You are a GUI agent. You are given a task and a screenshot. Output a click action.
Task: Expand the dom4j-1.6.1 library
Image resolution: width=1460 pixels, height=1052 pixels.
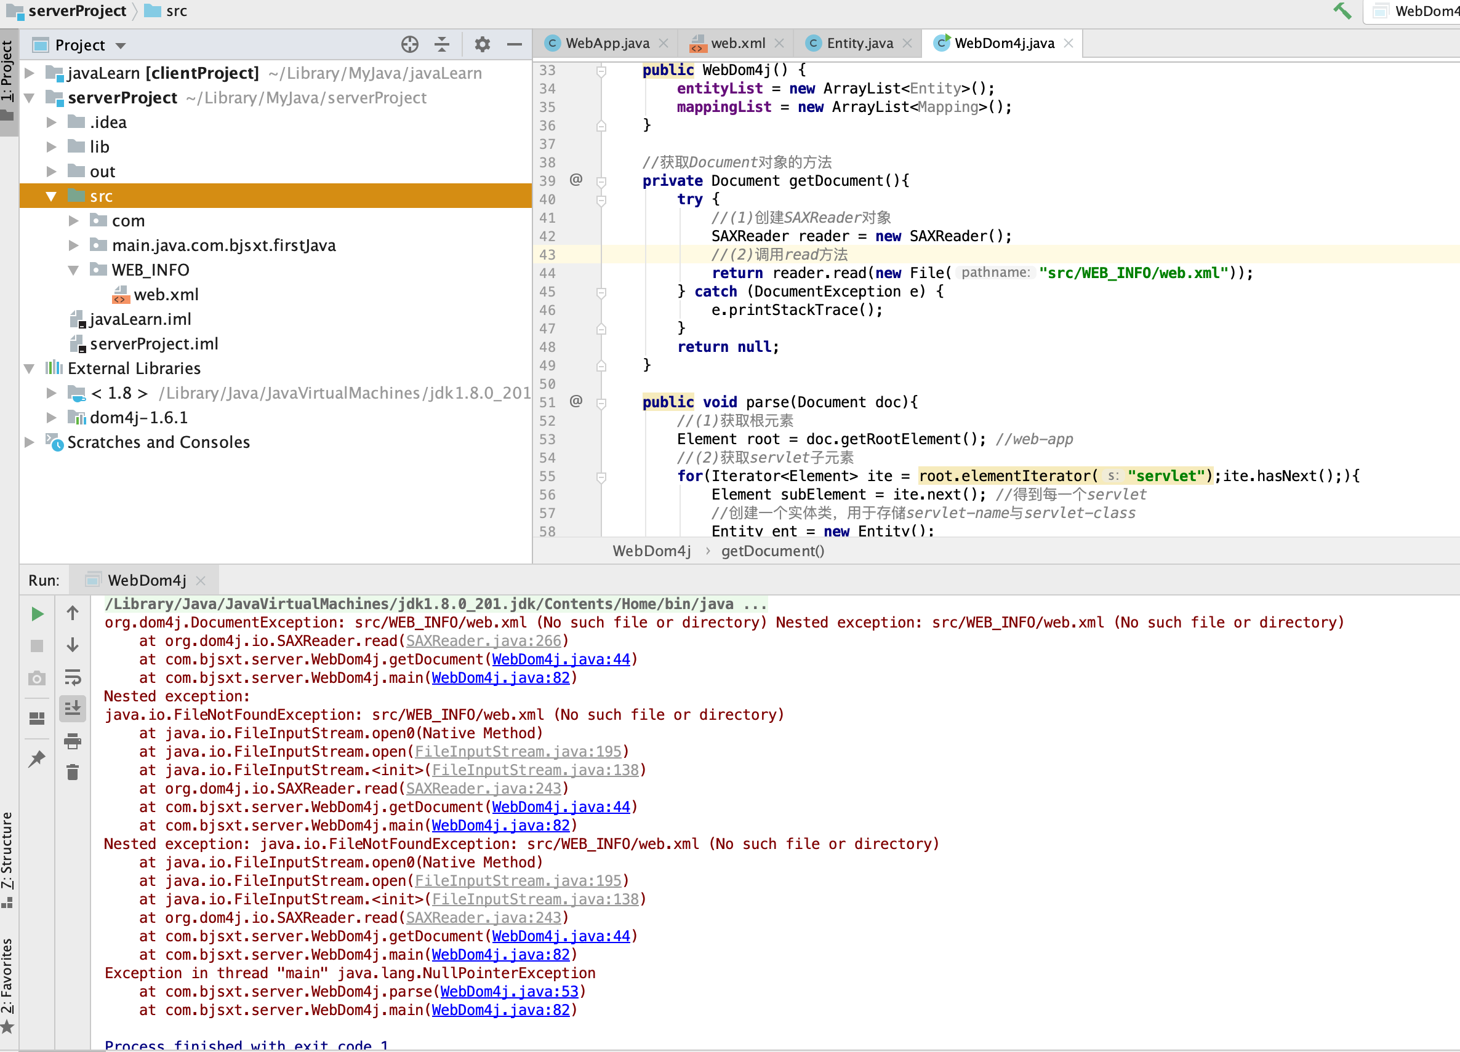point(52,418)
